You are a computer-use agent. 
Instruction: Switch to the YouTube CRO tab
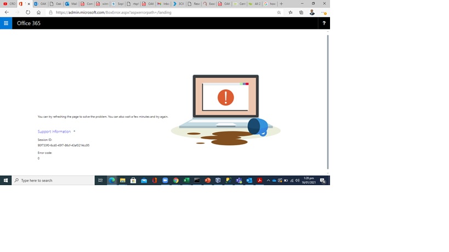(x=9, y=4)
